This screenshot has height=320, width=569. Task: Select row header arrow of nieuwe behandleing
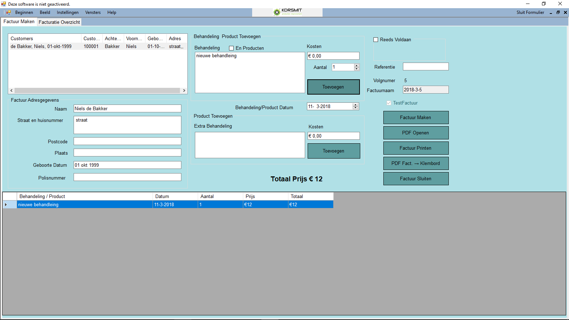6,204
